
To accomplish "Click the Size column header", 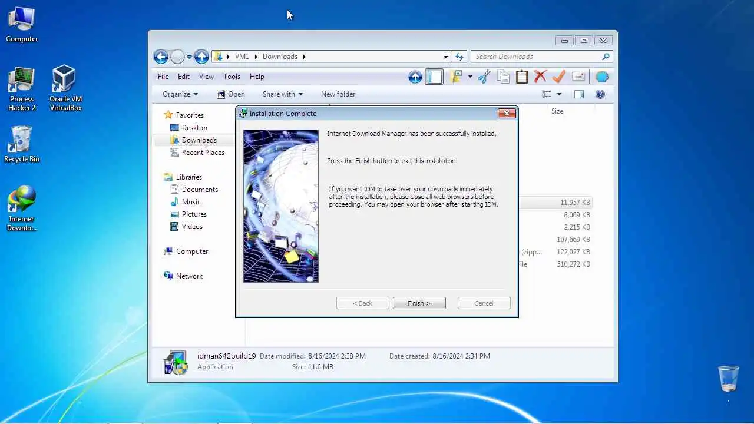I will coord(557,111).
